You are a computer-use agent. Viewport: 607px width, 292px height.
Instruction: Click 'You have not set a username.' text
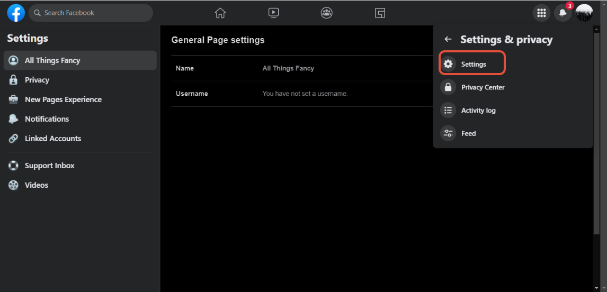click(x=305, y=94)
